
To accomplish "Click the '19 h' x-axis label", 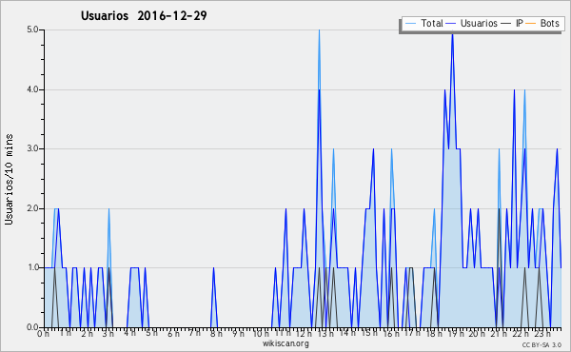I will point(456,334).
